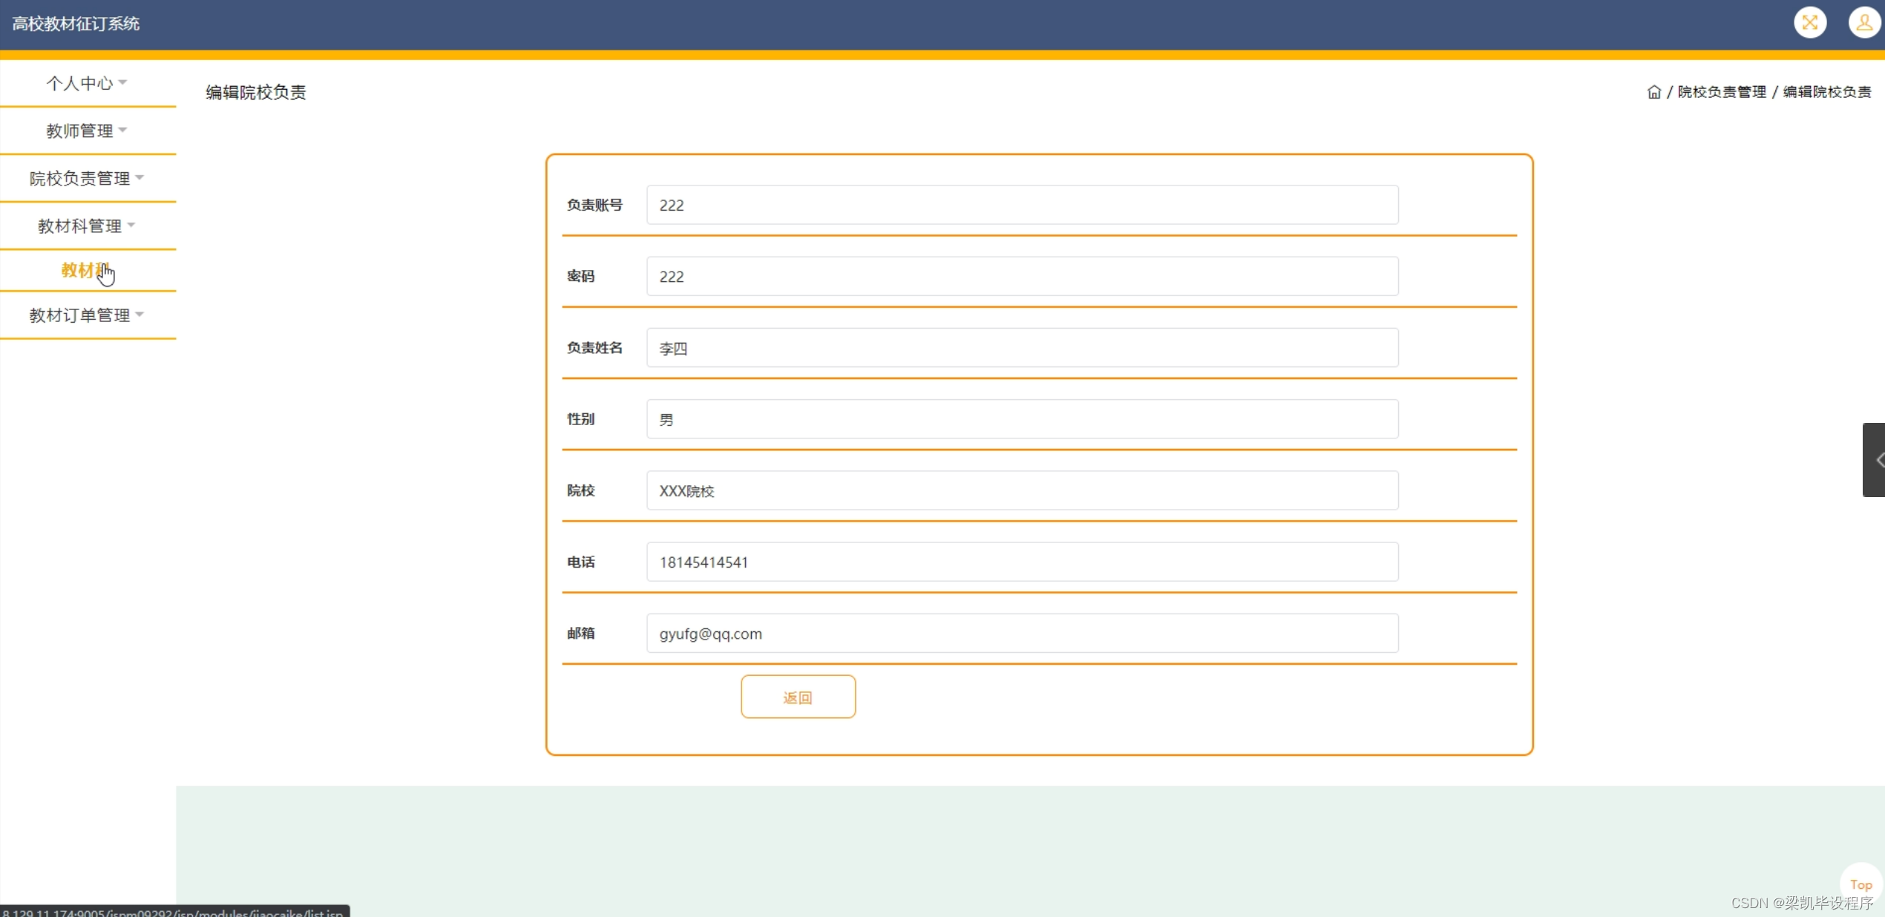1885x917 pixels.
Task: Click the 院校 field with XXX院校
Action: tap(1022, 490)
